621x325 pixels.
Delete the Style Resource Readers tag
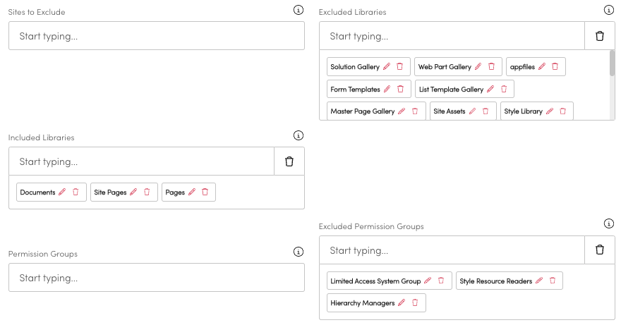click(552, 281)
